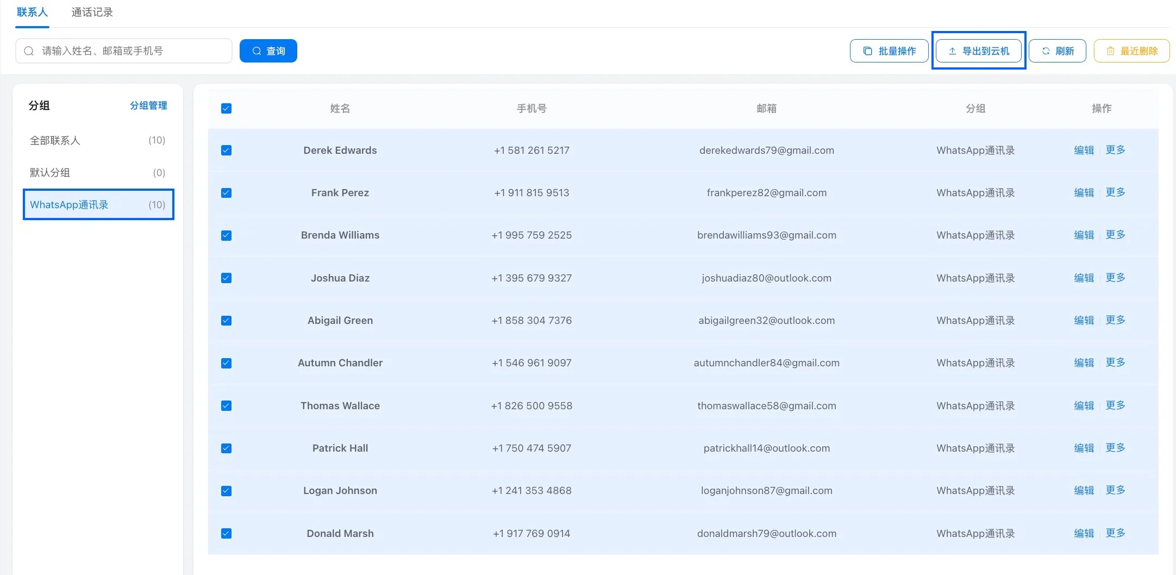Open 更多 menu for Logan Johnson
The image size is (1176, 575).
[x=1116, y=490]
